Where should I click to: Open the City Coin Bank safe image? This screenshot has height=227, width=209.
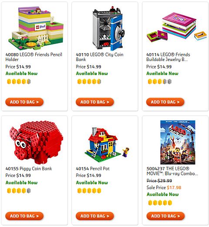pos(108,28)
